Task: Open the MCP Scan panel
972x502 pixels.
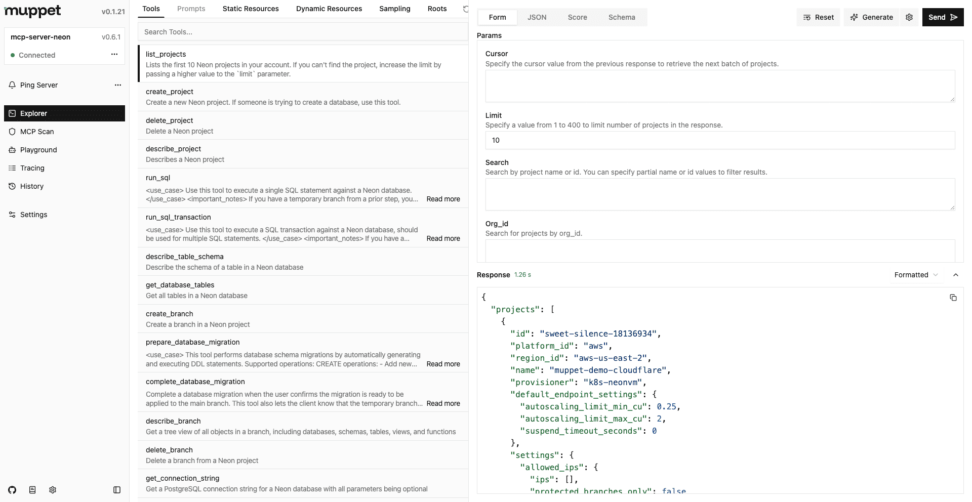Action: coord(37,131)
